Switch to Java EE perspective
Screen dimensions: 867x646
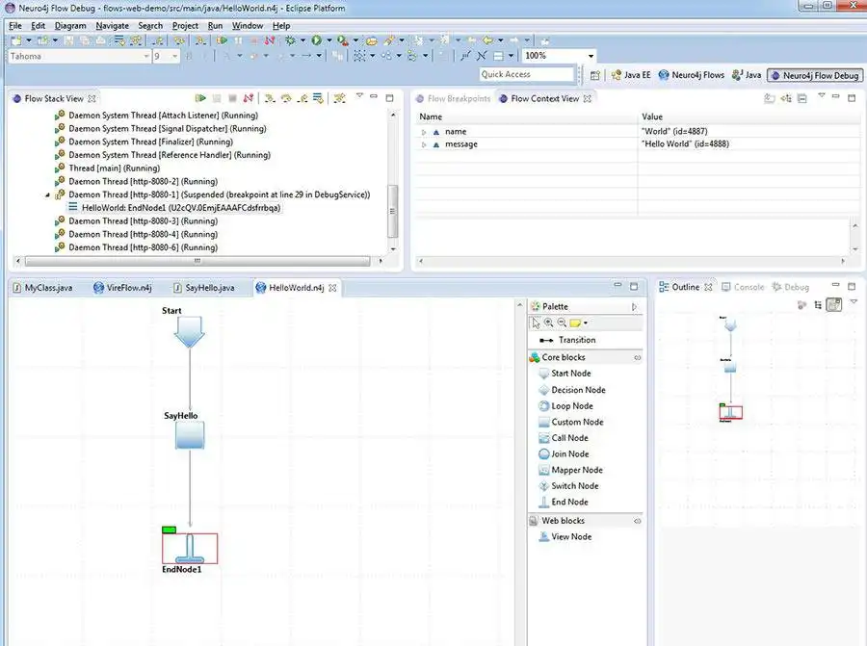pos(631,75)
